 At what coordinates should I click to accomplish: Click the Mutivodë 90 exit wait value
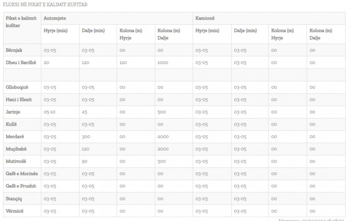[x=85, y=161]
